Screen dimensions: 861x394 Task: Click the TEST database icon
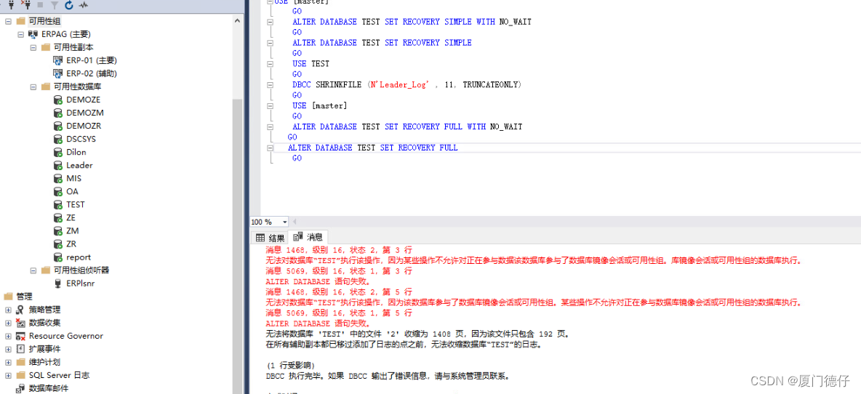click(57, 205)
